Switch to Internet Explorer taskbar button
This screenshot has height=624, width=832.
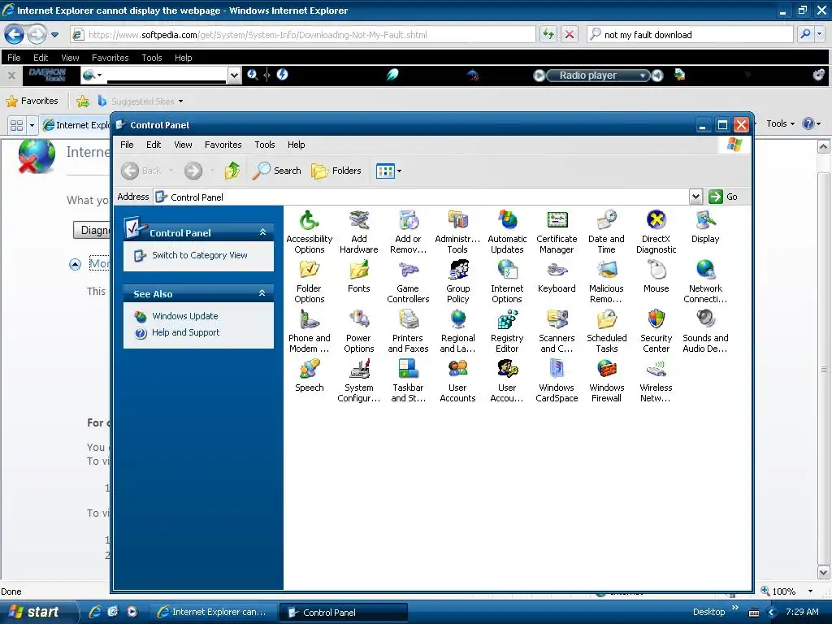(x=212, y=613)
